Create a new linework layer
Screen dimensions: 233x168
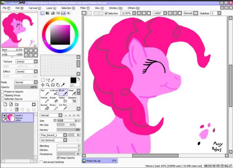[x=11, y=104]
